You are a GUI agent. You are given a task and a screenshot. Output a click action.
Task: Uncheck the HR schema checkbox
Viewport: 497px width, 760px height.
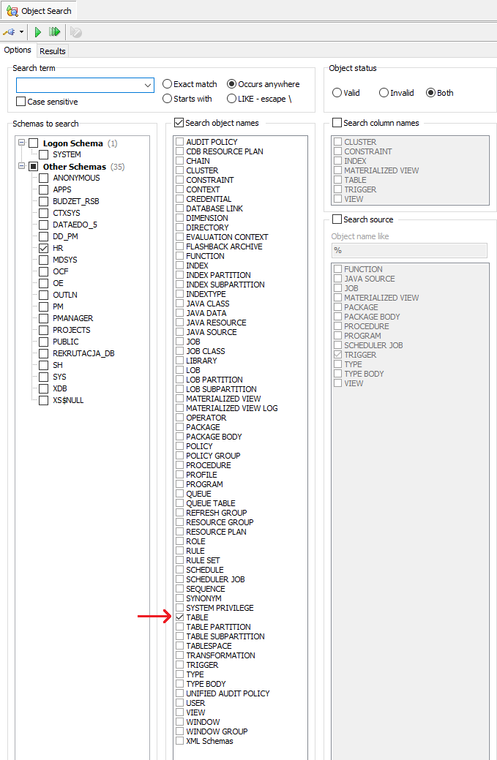(44, 248)
